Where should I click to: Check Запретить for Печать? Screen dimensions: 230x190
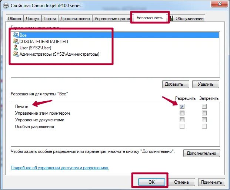pyautogui.click(x=204, y=106)
